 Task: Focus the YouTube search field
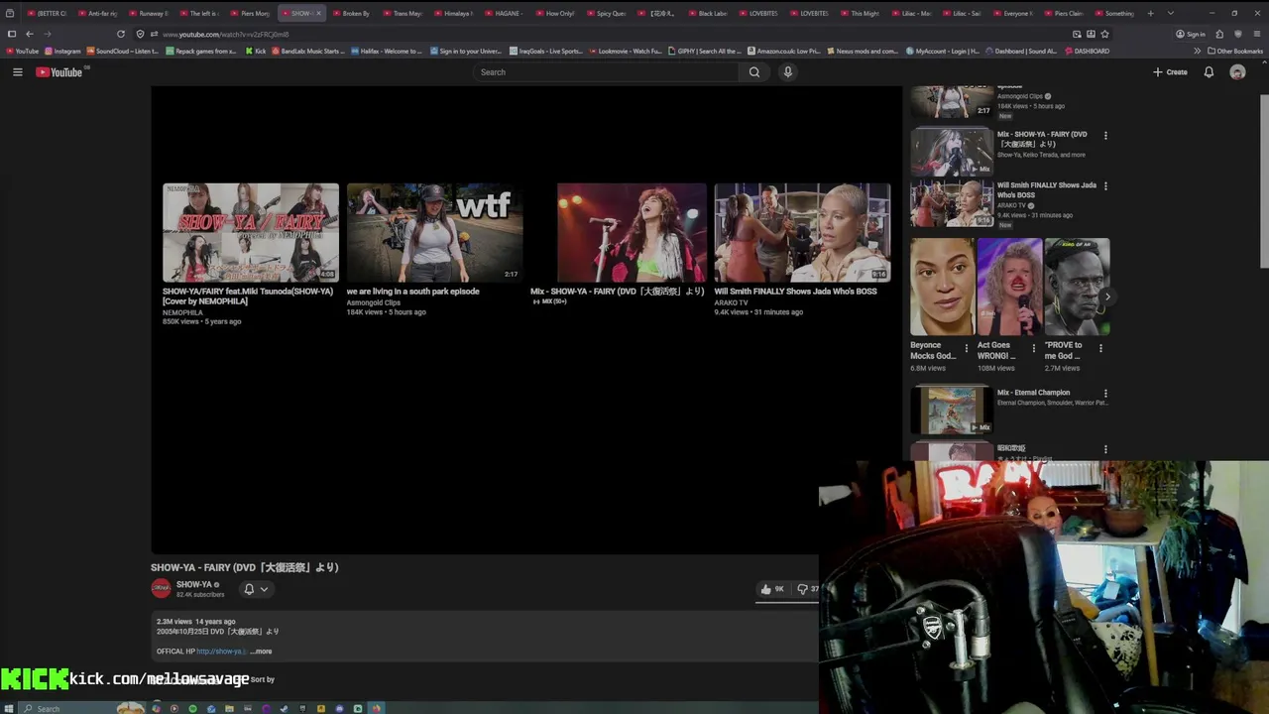[606, 72]
